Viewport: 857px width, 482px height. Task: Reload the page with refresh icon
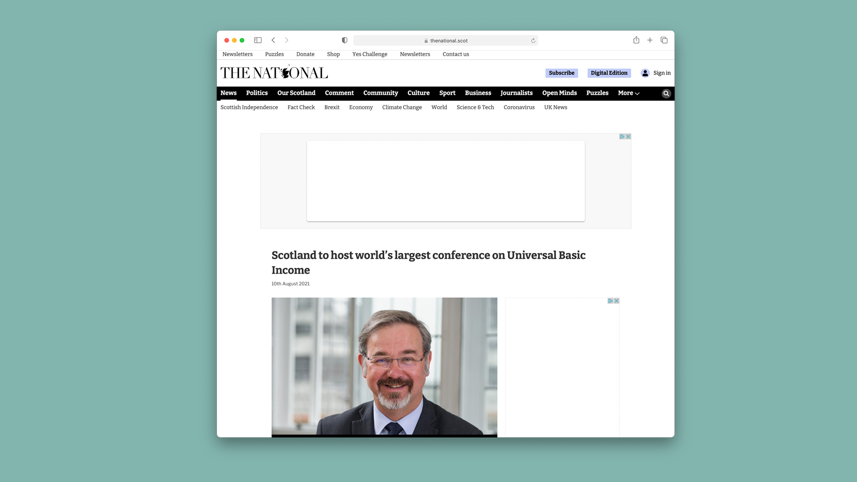(533, 41)
